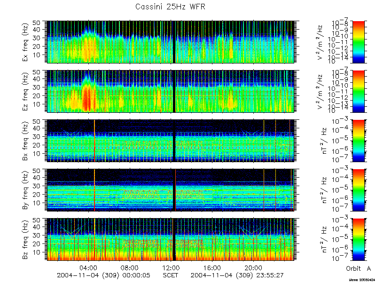
Task: Click the 12:00 time axis label
Action: pyautogui.click(x=171, y=267)
